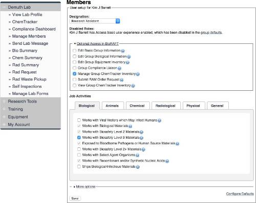Open help icon for Manage Group ChemTracker Inventory
Image resolution: width=256 pixels, height=203 pixels.
[138, 74]
